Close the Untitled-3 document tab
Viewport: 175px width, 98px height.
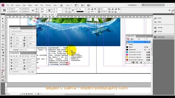pyautogui.click(x=56, y=15)
